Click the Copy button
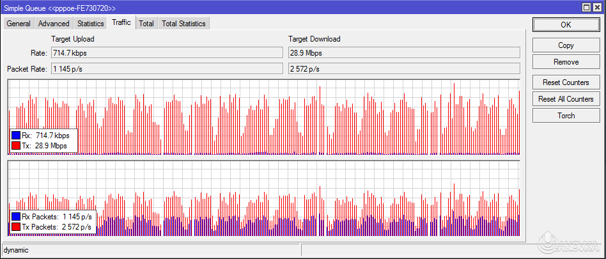This screenshot has width=606, height=259. (566, 45)
